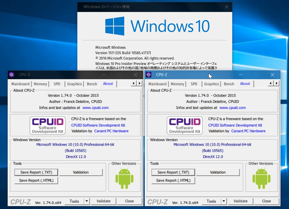Click Tools button in left CPU-Z window
This screenshot has width=289, height=209.
point(74,201)
